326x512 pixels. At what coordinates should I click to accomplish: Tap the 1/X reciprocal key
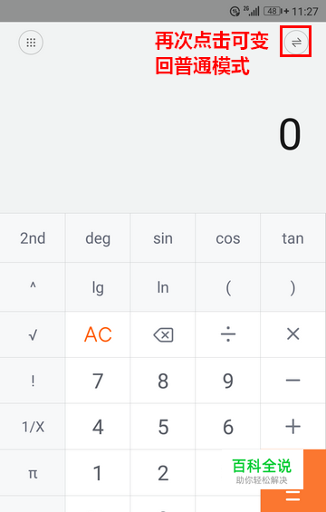(x=33, y=427)
